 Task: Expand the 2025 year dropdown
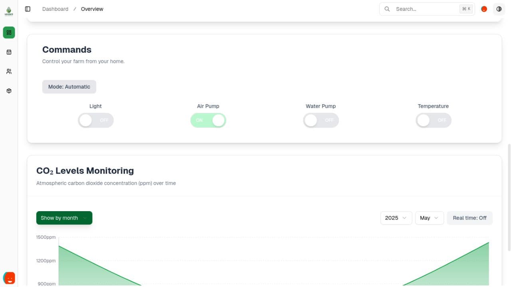tap(396, 218)
